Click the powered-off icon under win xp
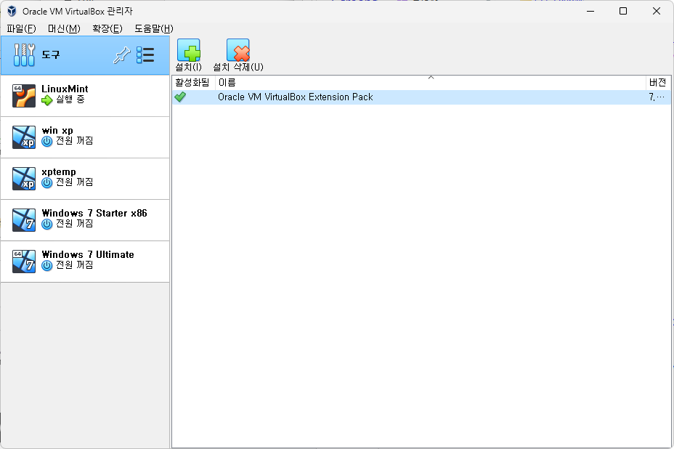The height and width of the screenshot is (449, 674). [47, 141]
